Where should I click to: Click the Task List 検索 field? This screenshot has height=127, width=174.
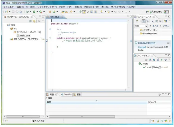tap(141, 26)
